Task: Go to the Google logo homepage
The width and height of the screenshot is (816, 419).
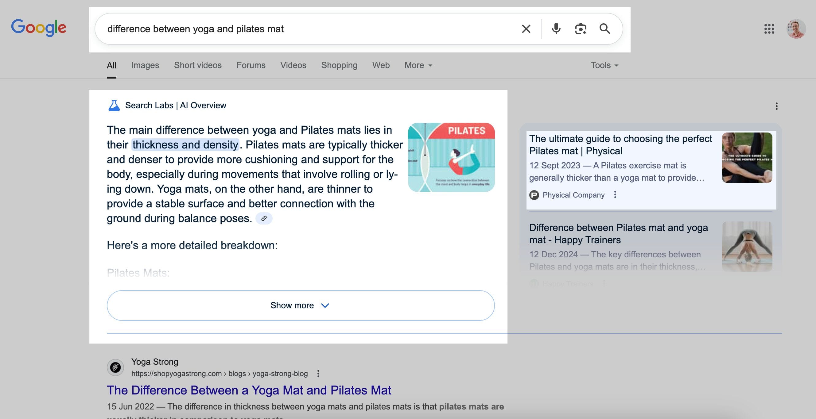Action: coord(39,28)
